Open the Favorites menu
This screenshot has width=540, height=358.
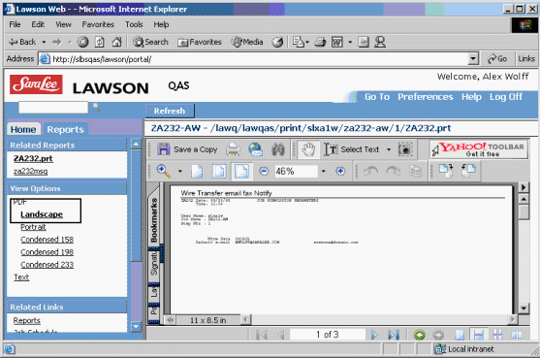click(98, 24)
